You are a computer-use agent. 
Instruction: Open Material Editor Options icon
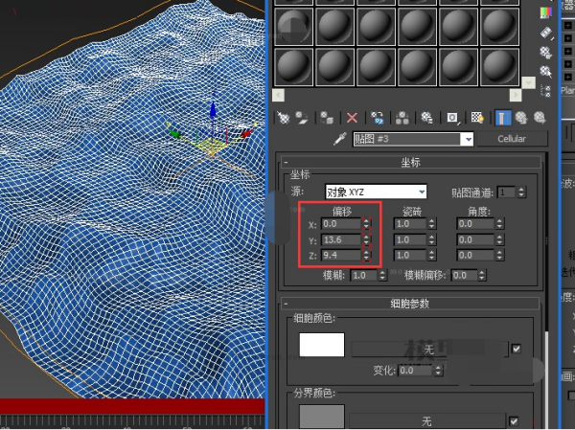coord(545,53)
